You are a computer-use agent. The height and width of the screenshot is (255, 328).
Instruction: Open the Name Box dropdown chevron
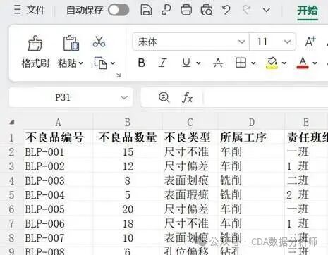pos(124,97)
